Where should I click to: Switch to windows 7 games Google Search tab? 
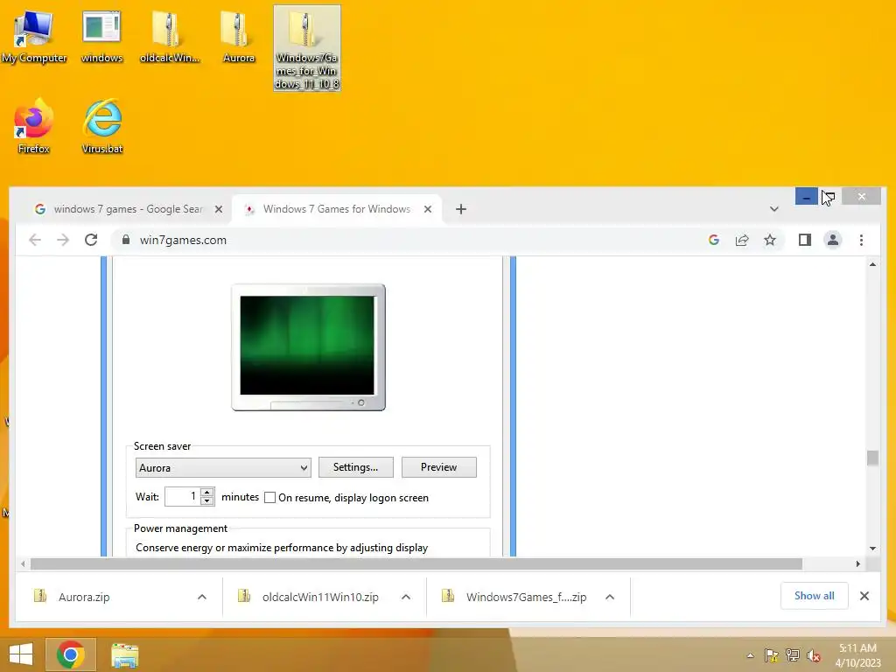pyautogui.click(x=127, y=209)
